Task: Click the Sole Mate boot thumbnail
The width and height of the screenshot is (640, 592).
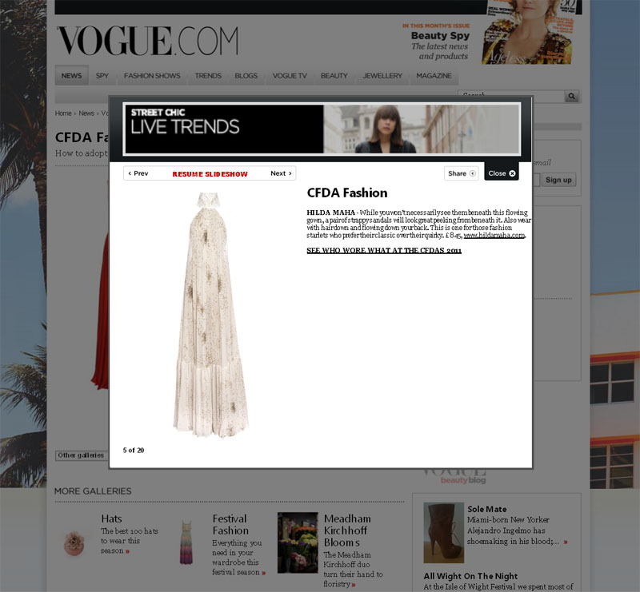Action: click(x=444, y=532)
